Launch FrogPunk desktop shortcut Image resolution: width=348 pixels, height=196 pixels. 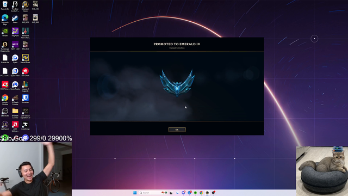click(15, 32)
